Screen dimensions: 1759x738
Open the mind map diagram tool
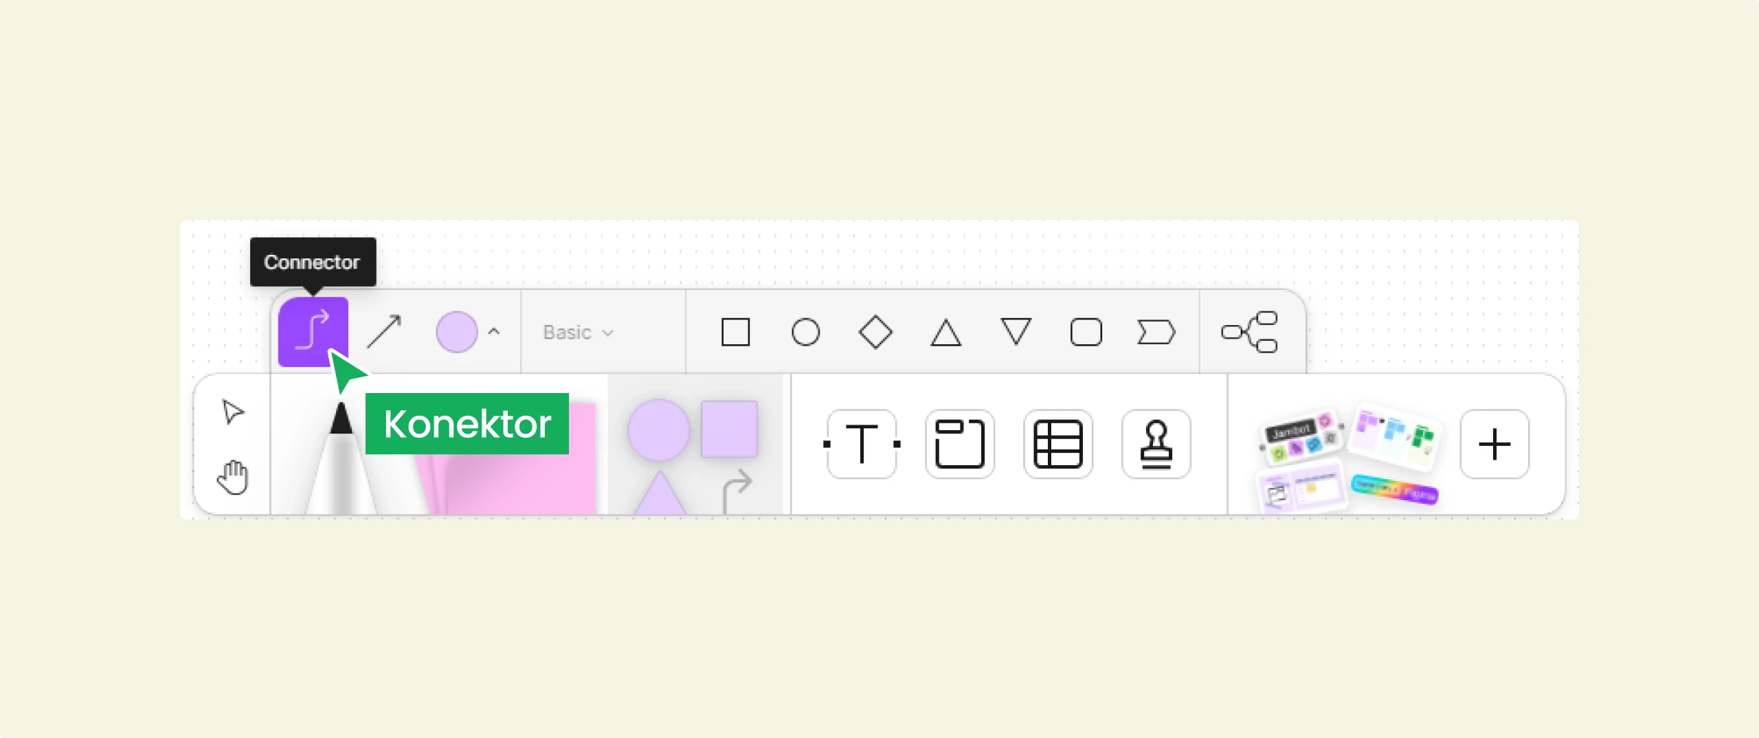point(1249,332)
